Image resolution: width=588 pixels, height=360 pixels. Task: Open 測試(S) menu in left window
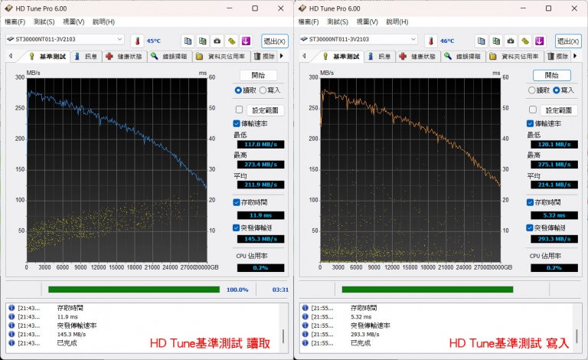click(x=44, y=21)
